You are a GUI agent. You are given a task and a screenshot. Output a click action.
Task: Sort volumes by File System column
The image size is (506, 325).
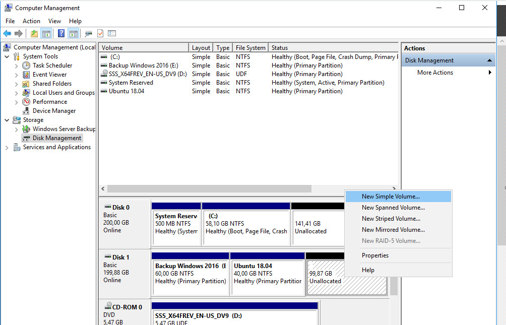pyautogui.click(x=250, y=48)
